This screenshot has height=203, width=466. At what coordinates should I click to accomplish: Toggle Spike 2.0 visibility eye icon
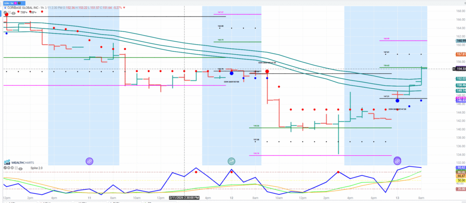(x=20, y=169)
